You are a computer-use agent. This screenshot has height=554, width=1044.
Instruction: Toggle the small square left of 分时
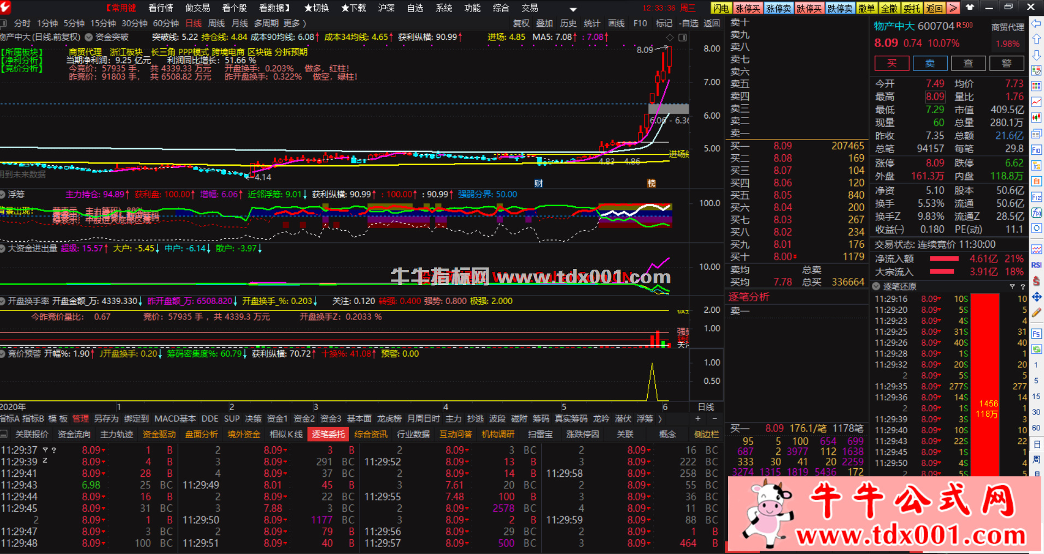[3, 23]
